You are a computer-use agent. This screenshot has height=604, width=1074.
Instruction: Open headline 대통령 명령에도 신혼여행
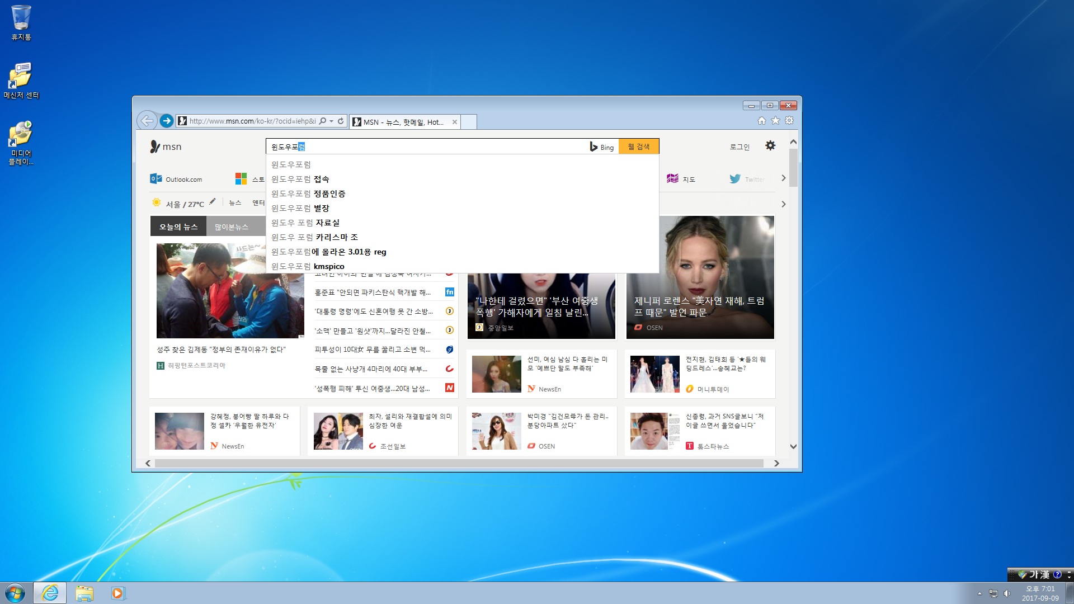374,312
